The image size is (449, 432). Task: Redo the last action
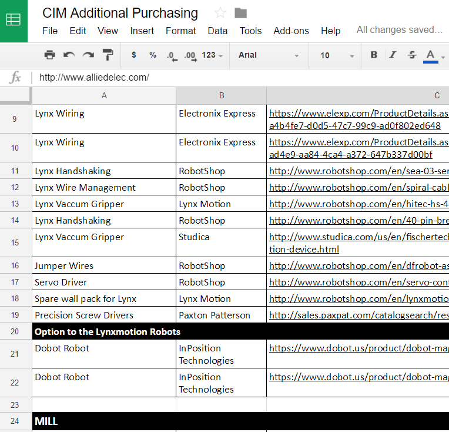click(88, 55)
